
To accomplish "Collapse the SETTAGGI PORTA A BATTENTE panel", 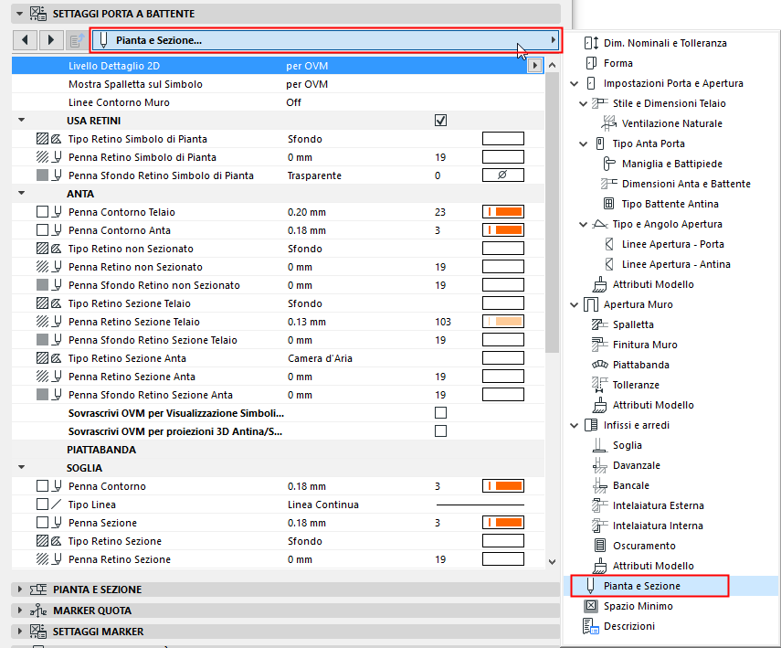I will click(19, 14).
